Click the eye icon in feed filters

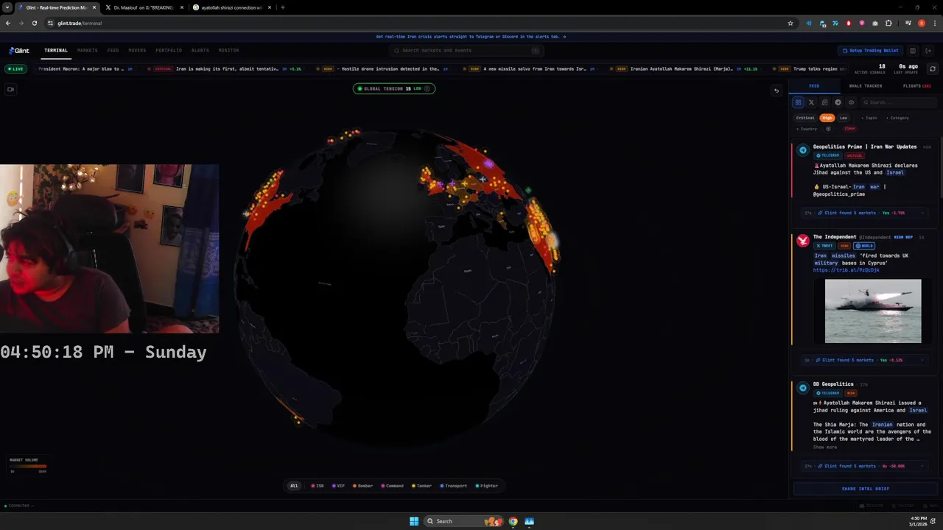851,102
